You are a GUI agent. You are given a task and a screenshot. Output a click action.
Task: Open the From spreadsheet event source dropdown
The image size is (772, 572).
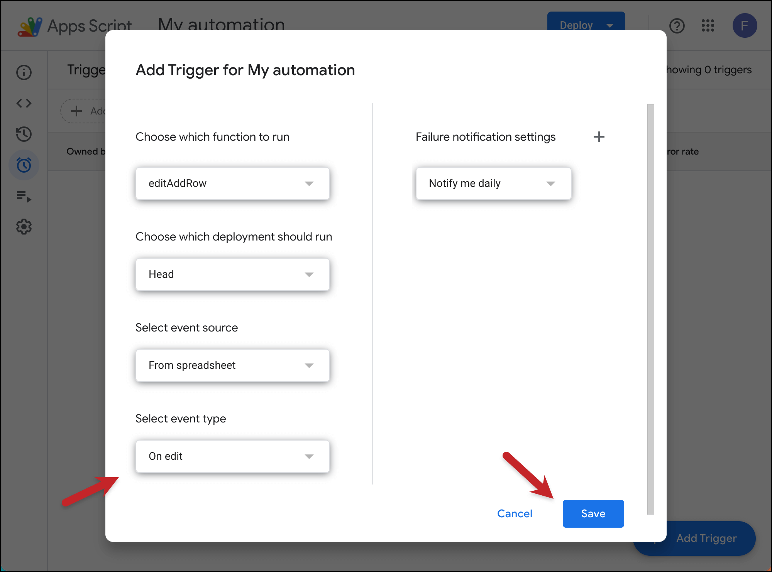point(232,365)
